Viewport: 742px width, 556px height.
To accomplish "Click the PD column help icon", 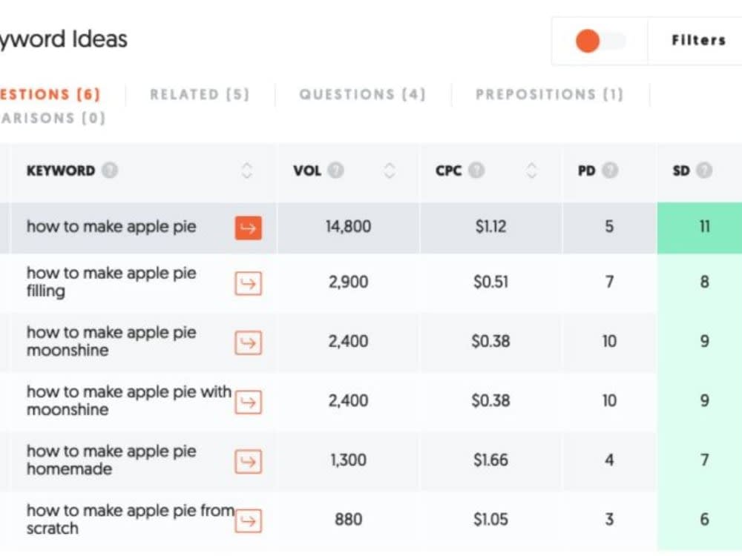I will 610,171.
